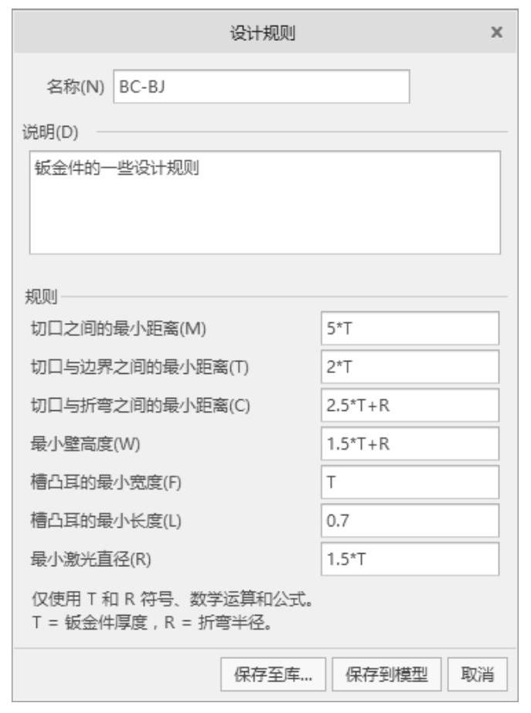Focus the 切口之间的最小距离 field showing 5*T
Image resolution: width=531 pixels, height=713 pixels.
click(x=410, y=328)
